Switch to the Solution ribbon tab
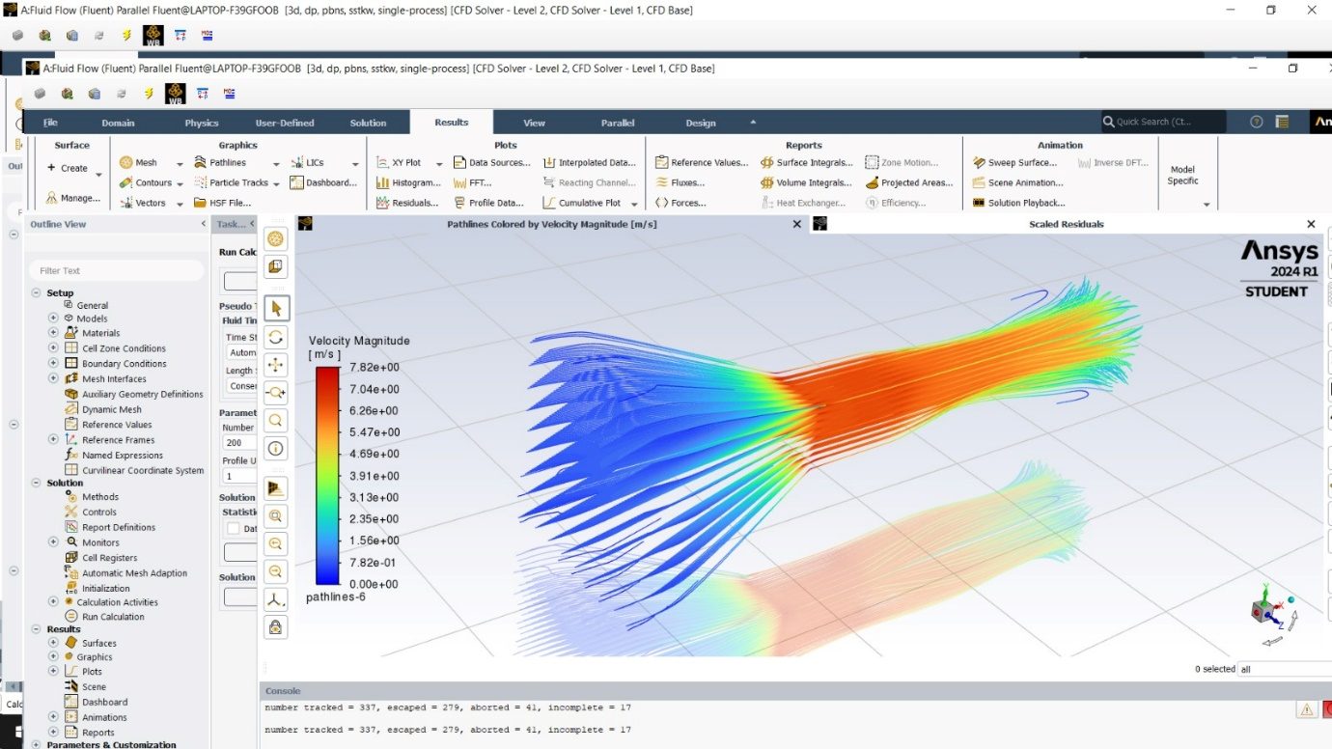1332x749 pixels. coord(368,123)
